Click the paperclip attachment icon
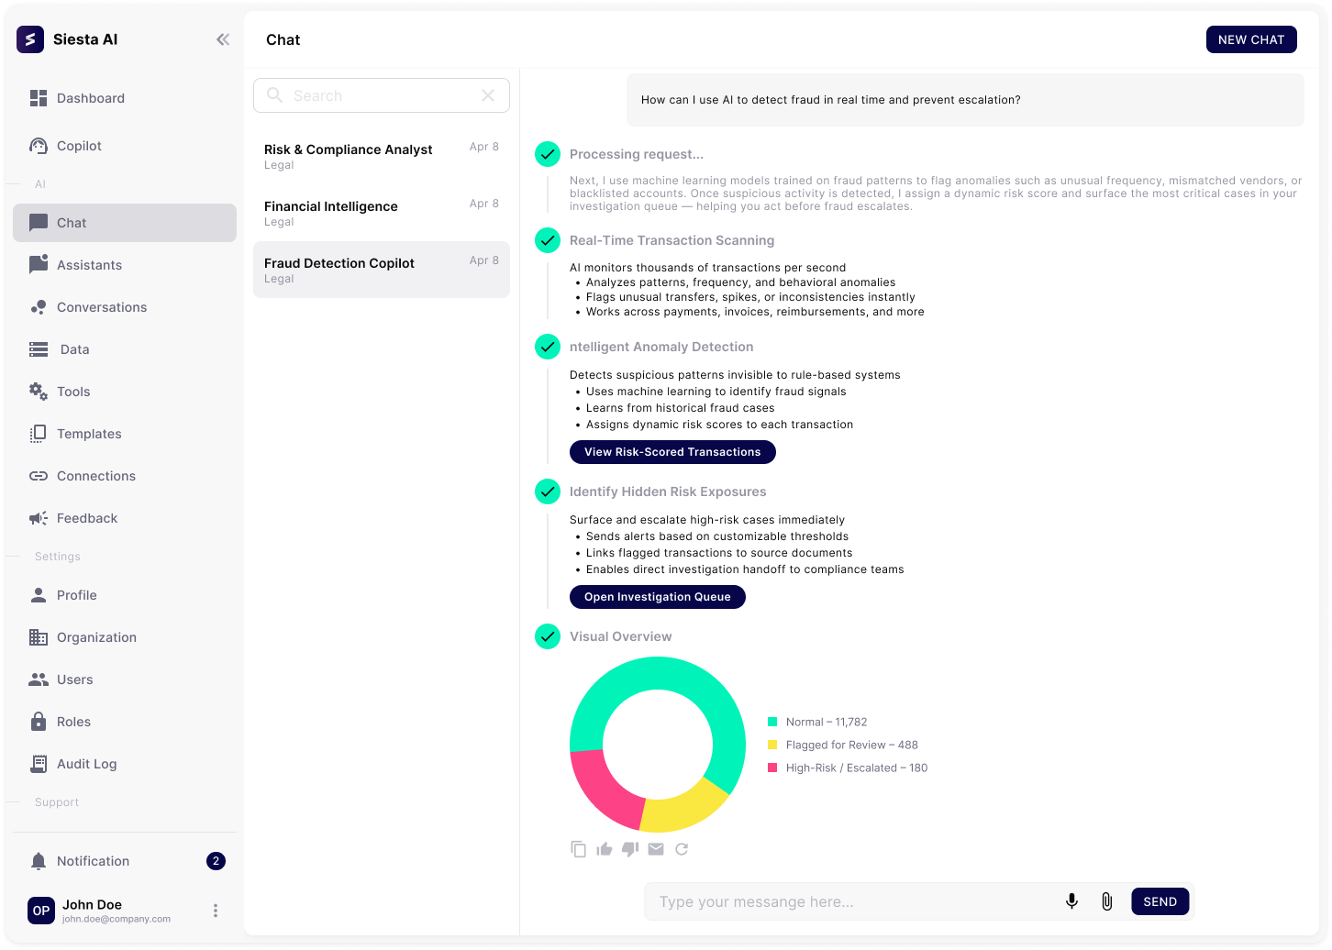This screenshot has height=950, width=1332. tap(1106, 901)
